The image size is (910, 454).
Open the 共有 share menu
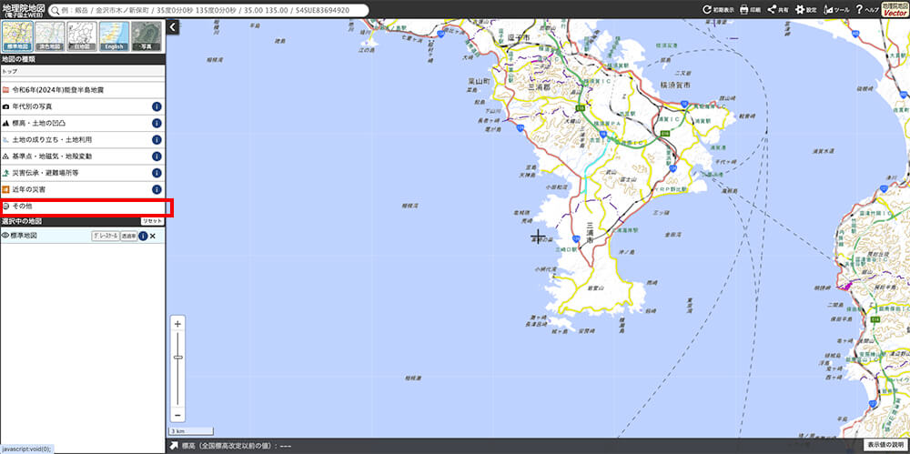tap(776, 10)
